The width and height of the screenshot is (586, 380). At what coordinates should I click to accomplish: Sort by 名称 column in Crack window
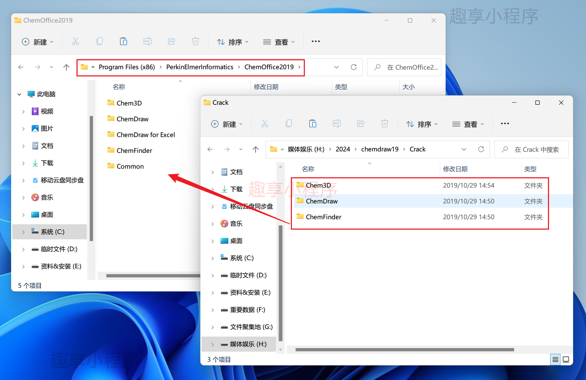click(x=308, y=169)
